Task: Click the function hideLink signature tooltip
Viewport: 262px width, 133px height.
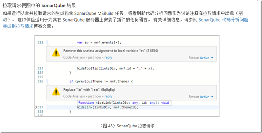Action: pyautogui.click(x=124, y=103)
